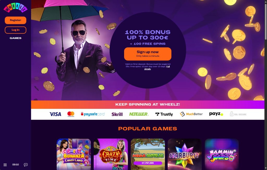267x170 pixels.
Task: Click the Skrill payment logo
Action: point(117,114)
